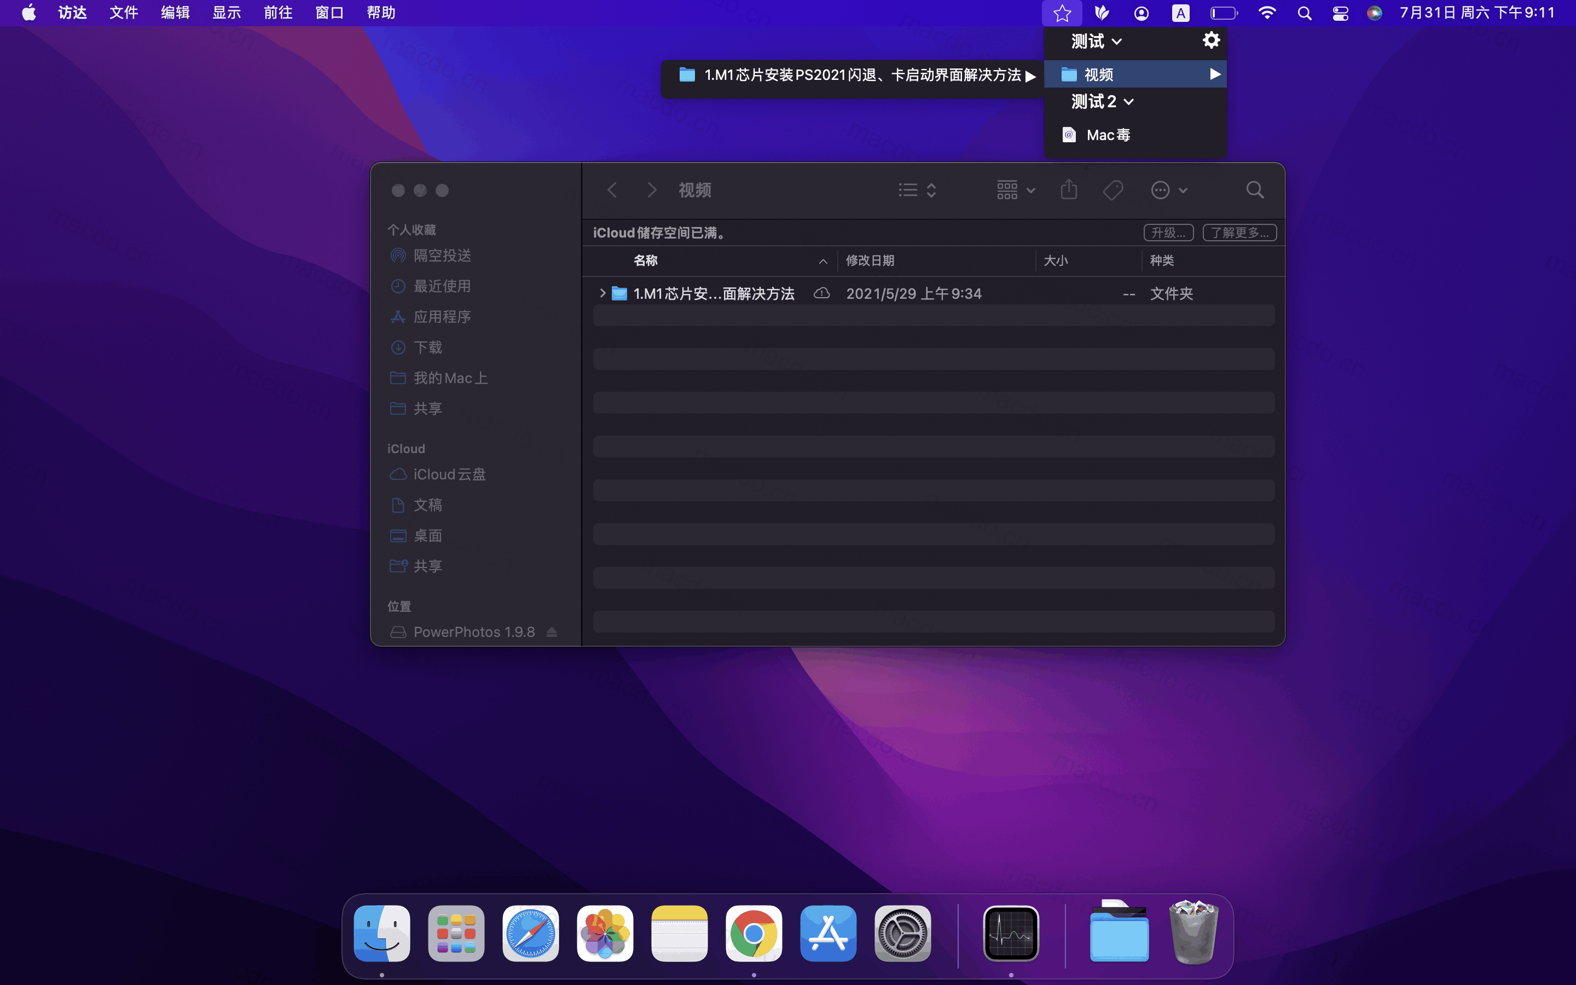Open the settings gear in the favorites popup
This screenshot has height=985, width=1576.
click(1210, 40)
